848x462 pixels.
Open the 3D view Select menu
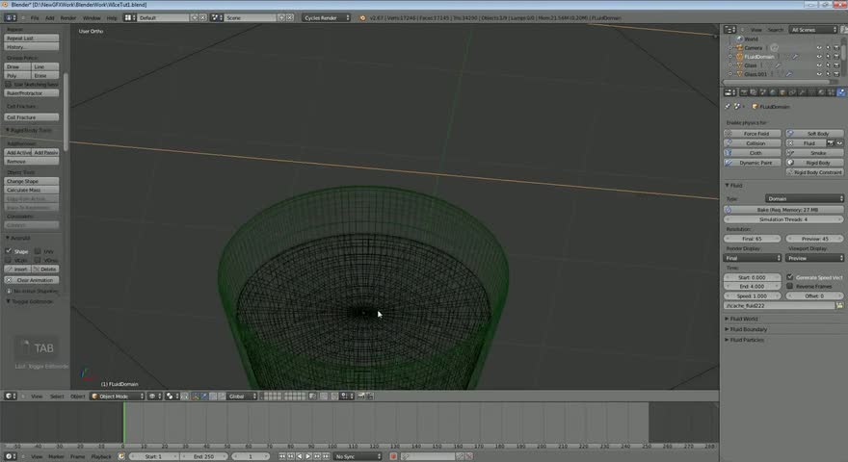pyautogui.click(x=57, y=397)
